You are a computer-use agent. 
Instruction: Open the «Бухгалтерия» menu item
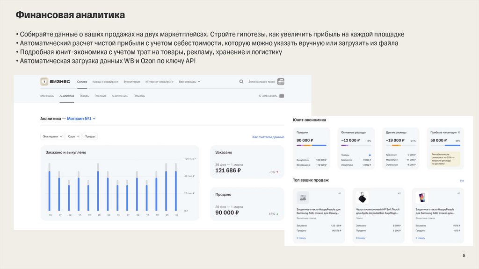[x=132, y=81]
